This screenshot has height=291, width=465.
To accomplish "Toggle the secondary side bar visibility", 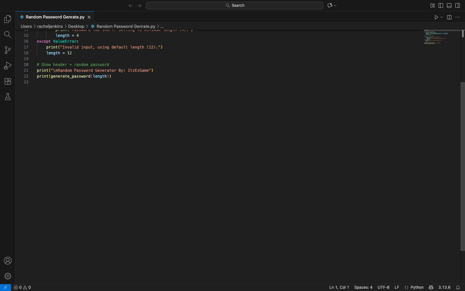I will pos(458,5).
